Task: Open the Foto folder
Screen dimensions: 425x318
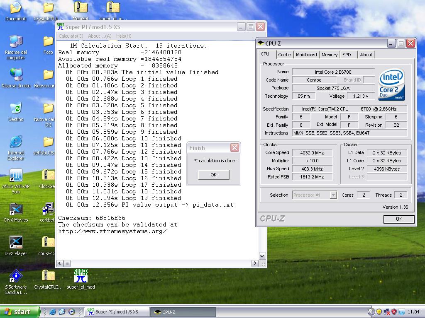Action: tap(48, 45)
